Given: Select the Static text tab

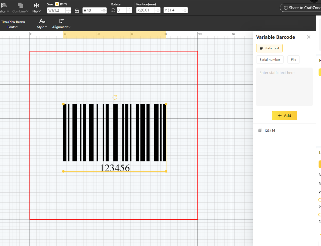Looking at the screenshot, I should pos(269,48).
